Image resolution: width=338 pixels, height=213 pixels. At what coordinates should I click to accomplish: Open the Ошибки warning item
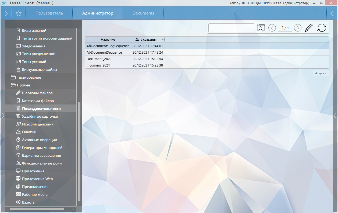tap(29, 132)
